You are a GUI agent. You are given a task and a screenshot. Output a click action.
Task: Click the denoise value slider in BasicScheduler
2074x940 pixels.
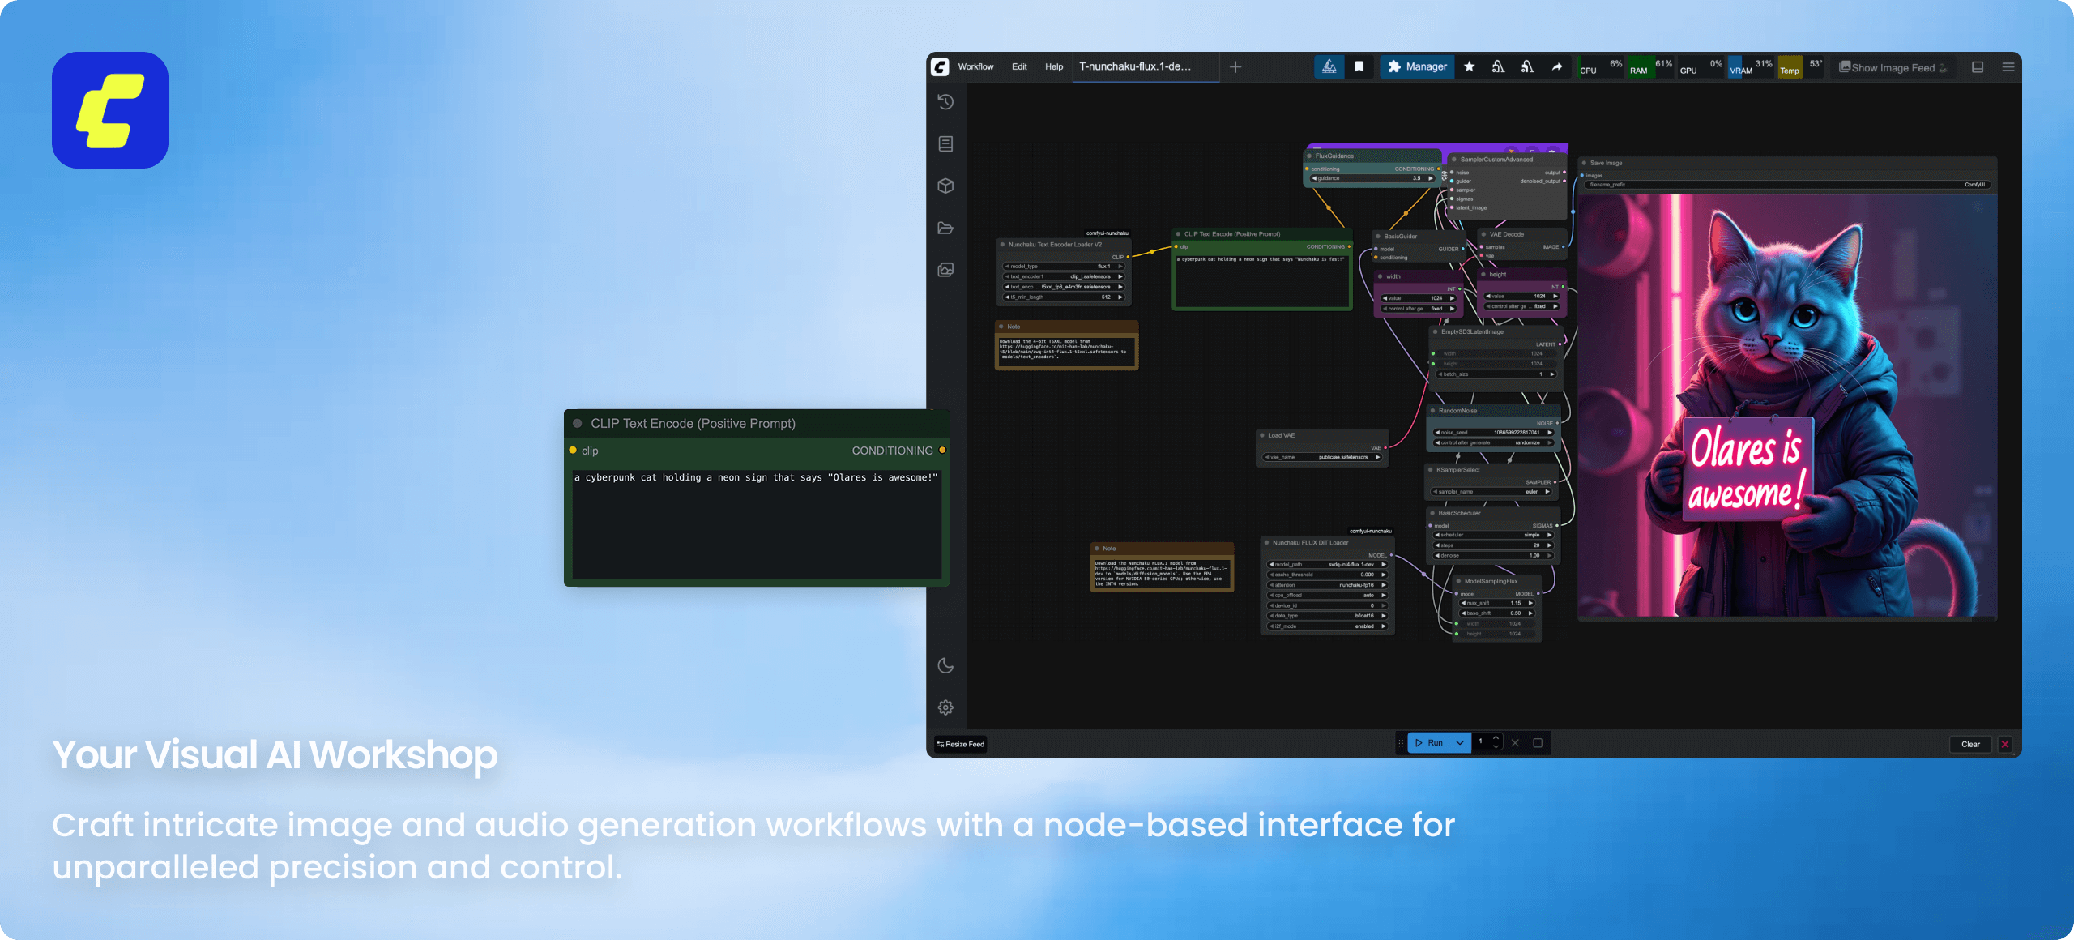(x=1493, y=556)
